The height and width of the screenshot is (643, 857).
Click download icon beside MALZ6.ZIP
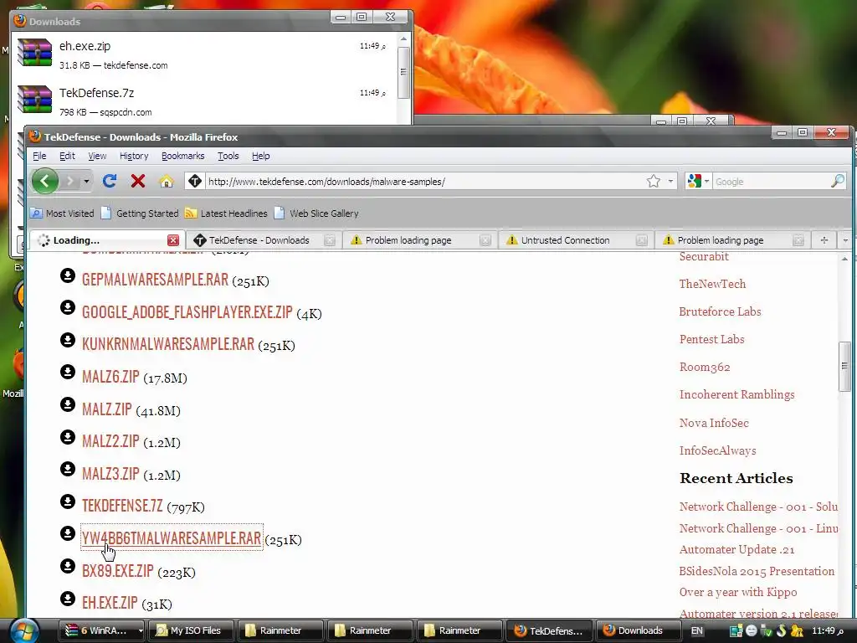pyautogui.click(x=68, y=372)
